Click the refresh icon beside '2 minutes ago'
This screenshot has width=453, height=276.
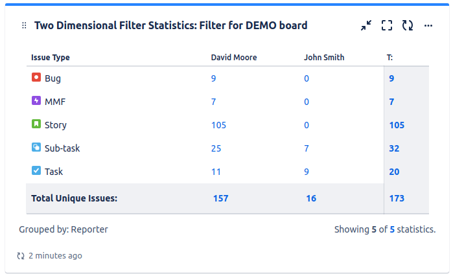click(21, 256)
